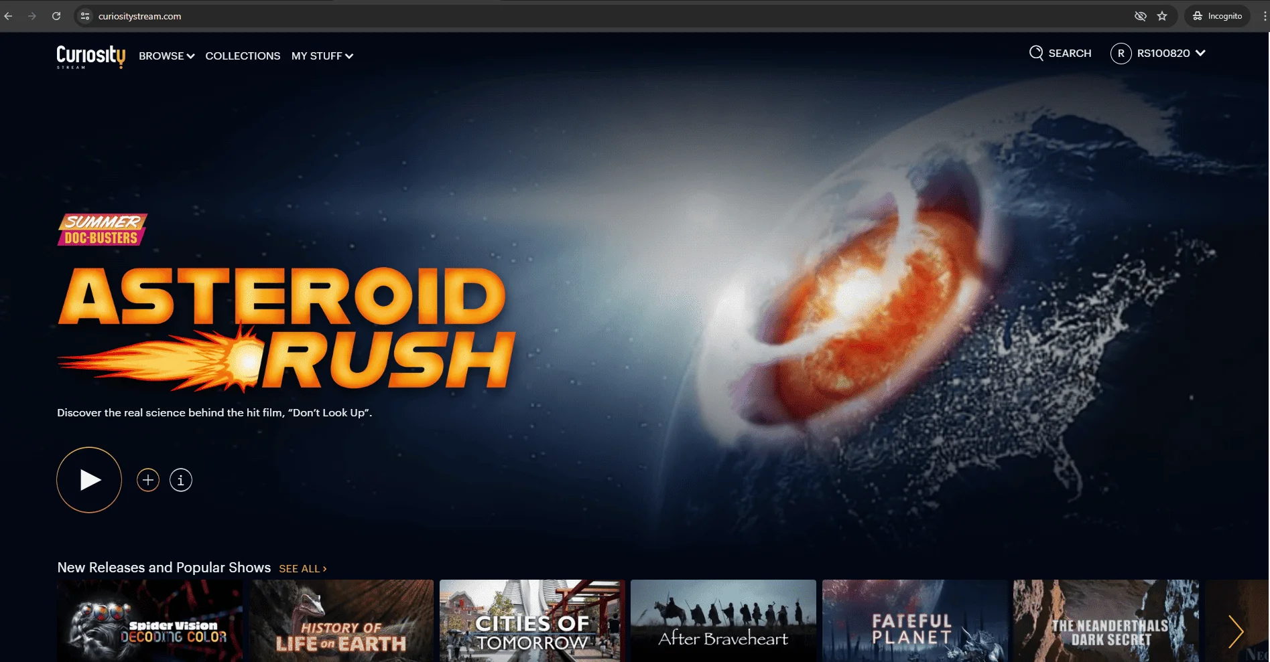Viewport: 1270px width, 662px height.
Task: Click the Asteroid Rush title logo
Action: 287,329
